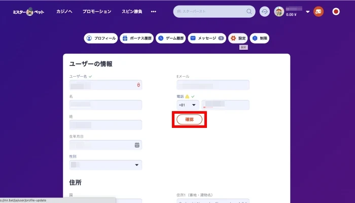Switch to the ボーナス履歴 tab
The height and width of the screenshot is (203, 355).
(x=137, y=38)
